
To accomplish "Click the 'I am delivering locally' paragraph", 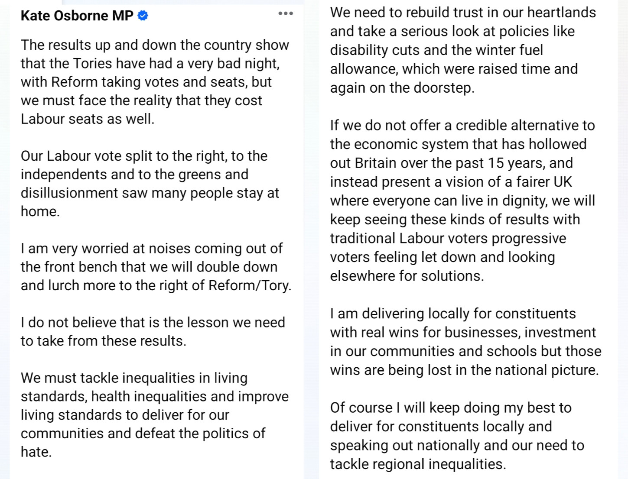I will coord(466,342).
